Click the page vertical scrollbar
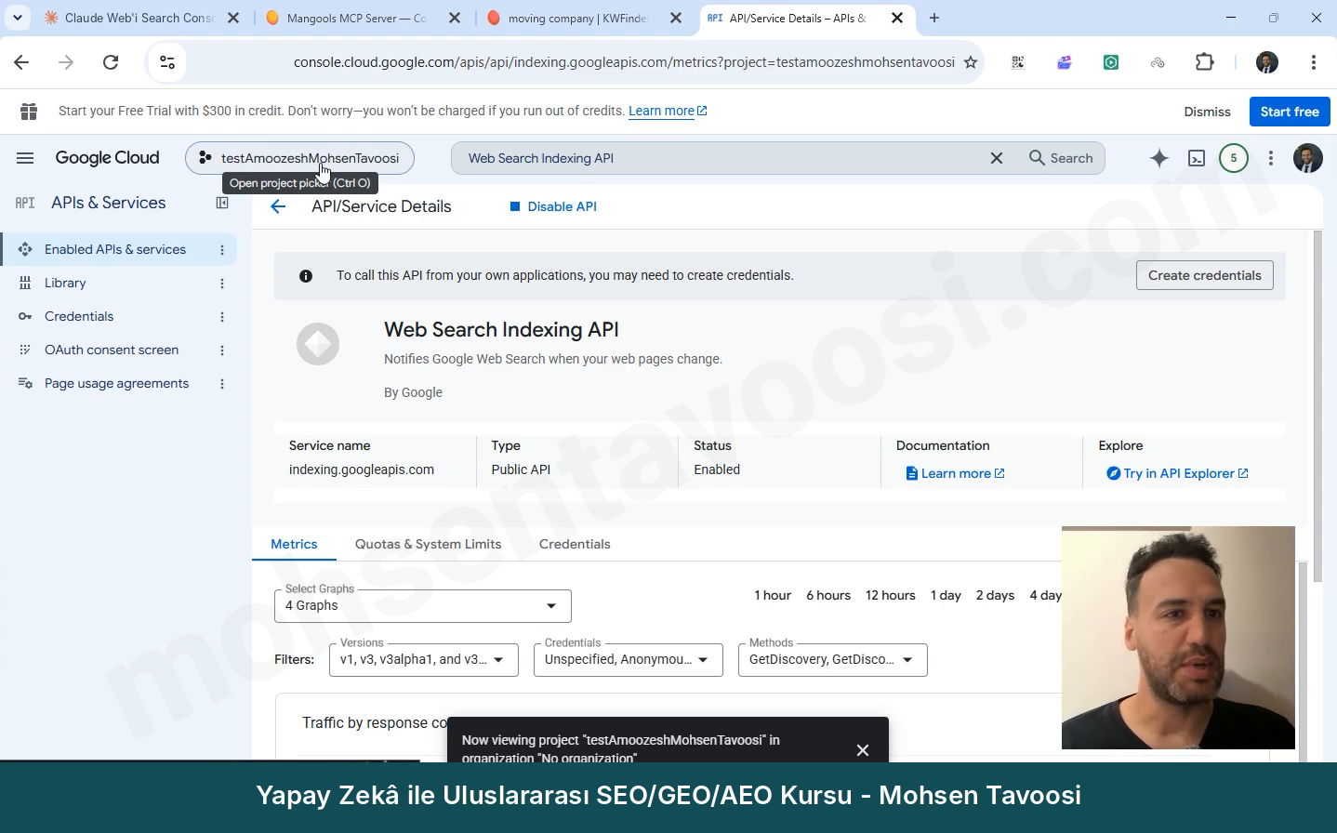Screen dimensions: 1337x833 pyautogui.click(x=1317, y=406)
